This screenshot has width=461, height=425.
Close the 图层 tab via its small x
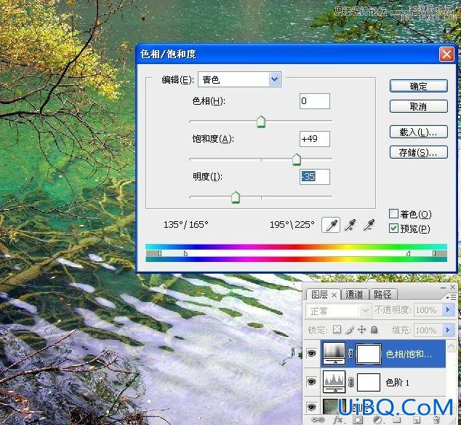point(334,295)
